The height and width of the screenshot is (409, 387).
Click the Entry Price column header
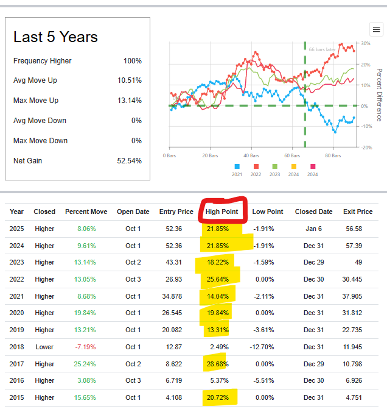coord(176,212)
